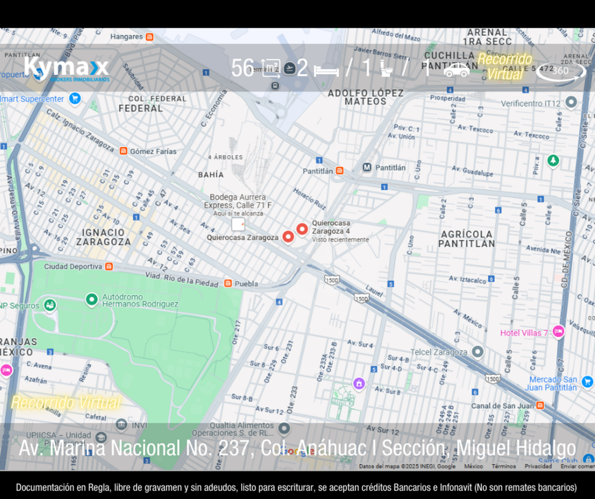Open the Bodega Aurrera Express store marker
This screenshot has height=499, width=595.
[238, 224]
